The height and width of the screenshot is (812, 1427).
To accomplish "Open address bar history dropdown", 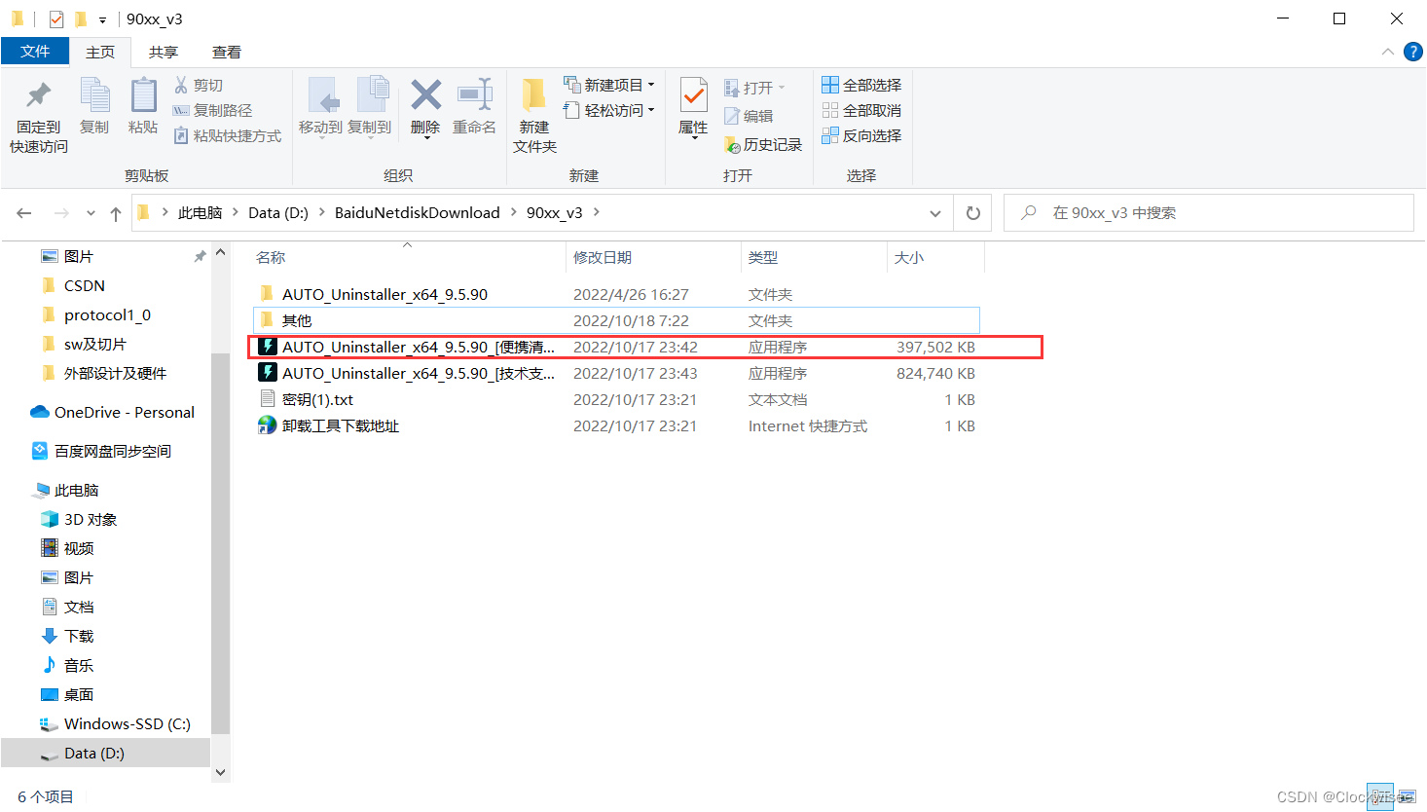I will point(935,213).
